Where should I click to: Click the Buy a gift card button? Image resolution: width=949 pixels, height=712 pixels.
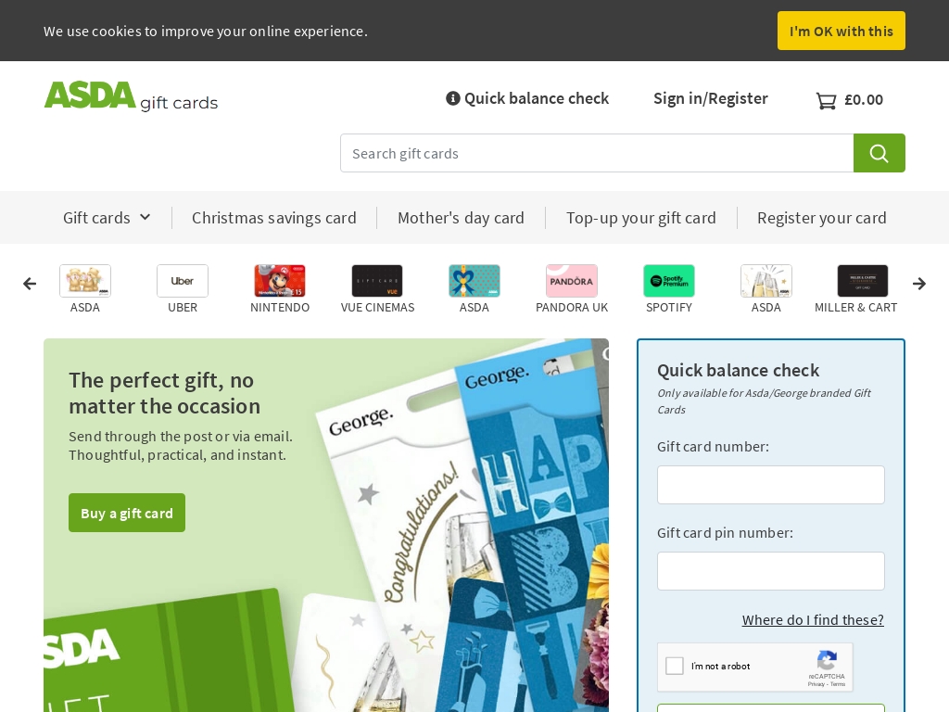click(x=127, y=513)
